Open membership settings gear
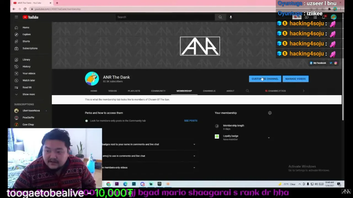 (270, 113)
